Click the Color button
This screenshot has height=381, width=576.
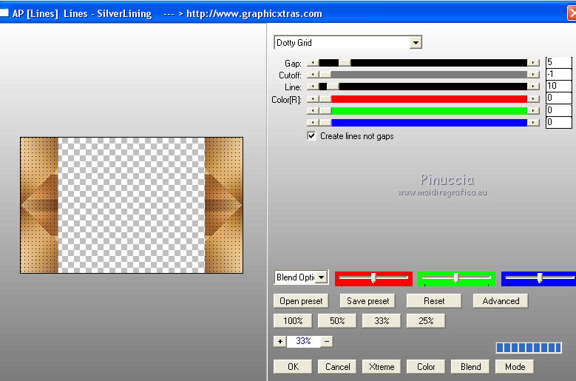pos(426,367)
